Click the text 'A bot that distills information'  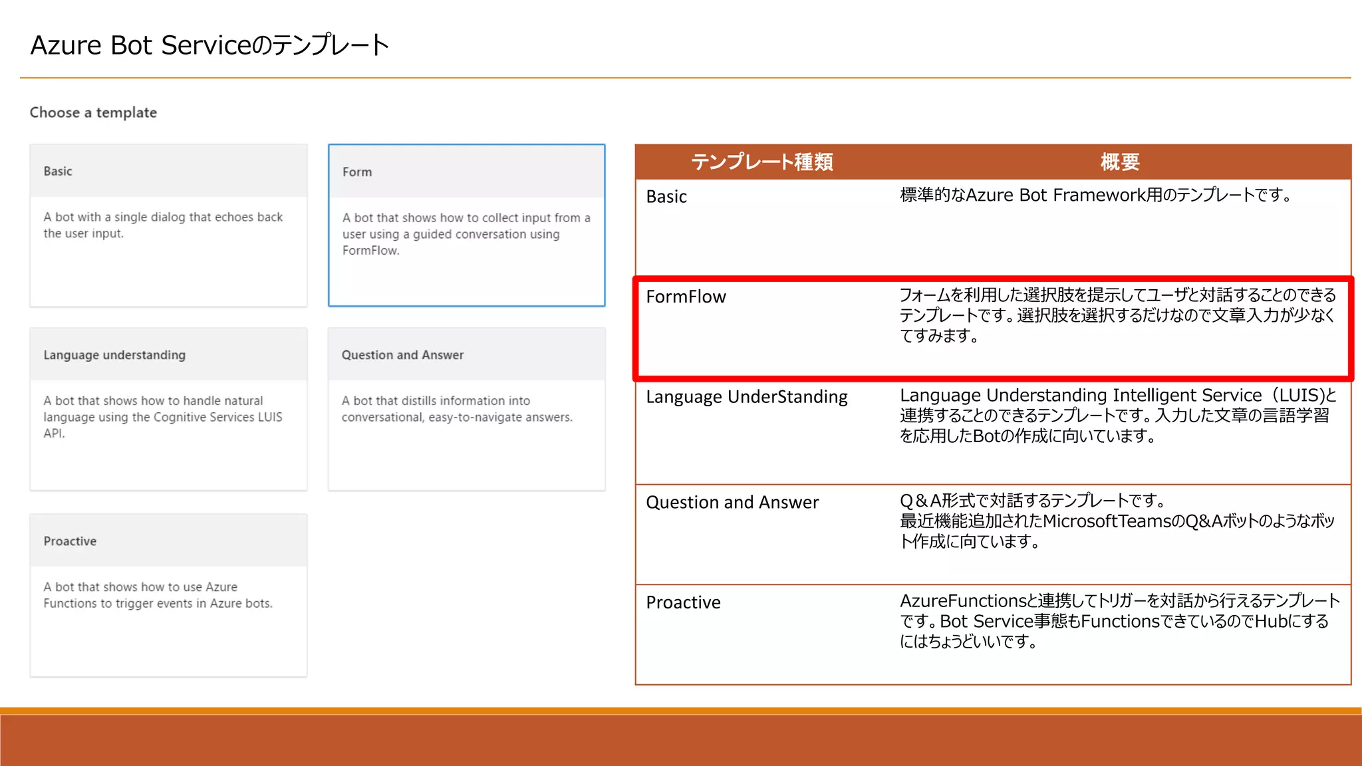pyautogui.click(x=457, y=409)
